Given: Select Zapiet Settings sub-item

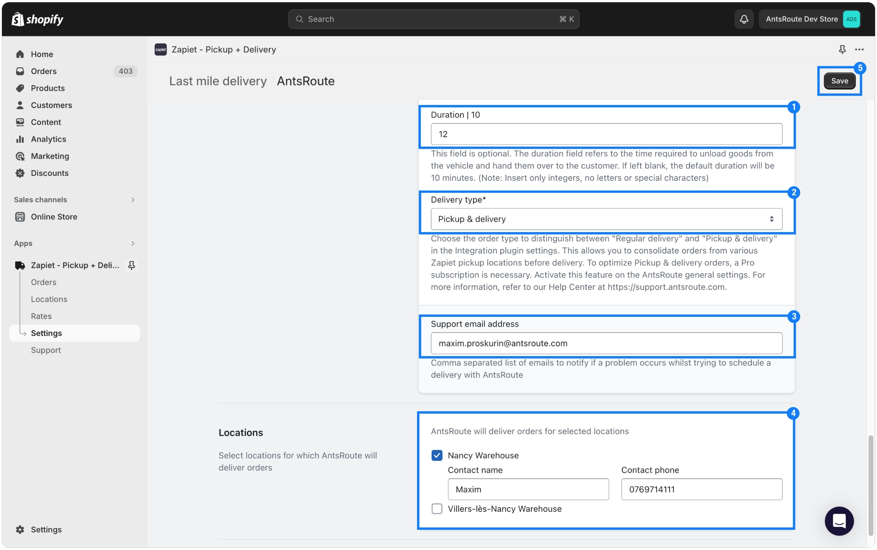Looking at the screenshot, I should tap(74, 333).
